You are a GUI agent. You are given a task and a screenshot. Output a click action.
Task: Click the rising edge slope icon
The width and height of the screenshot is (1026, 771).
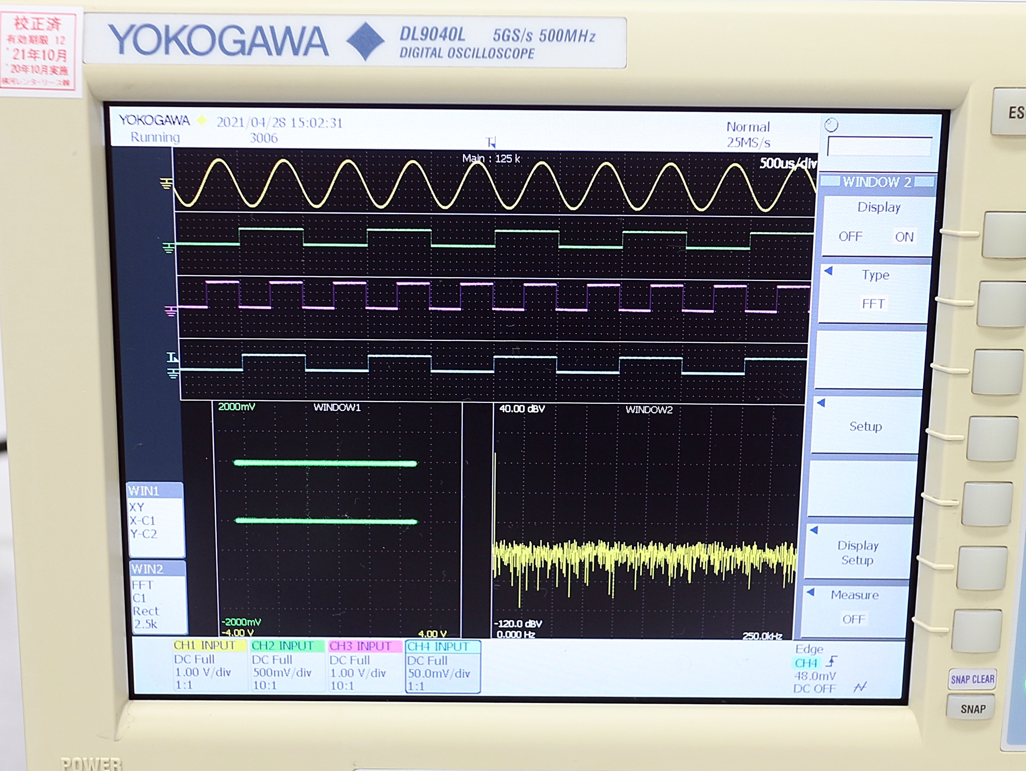[x=832, y=661]
